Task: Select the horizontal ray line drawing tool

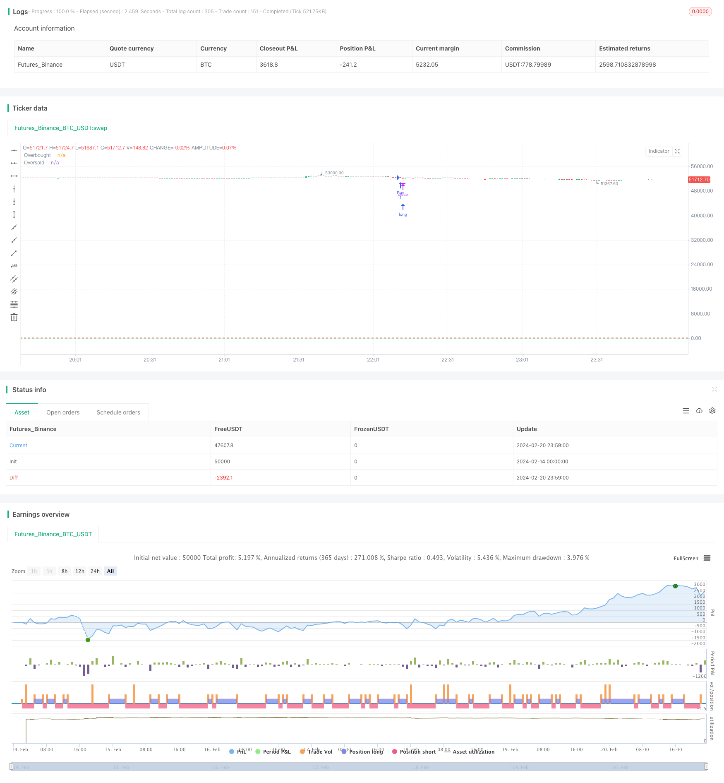Action: point(14,163)
